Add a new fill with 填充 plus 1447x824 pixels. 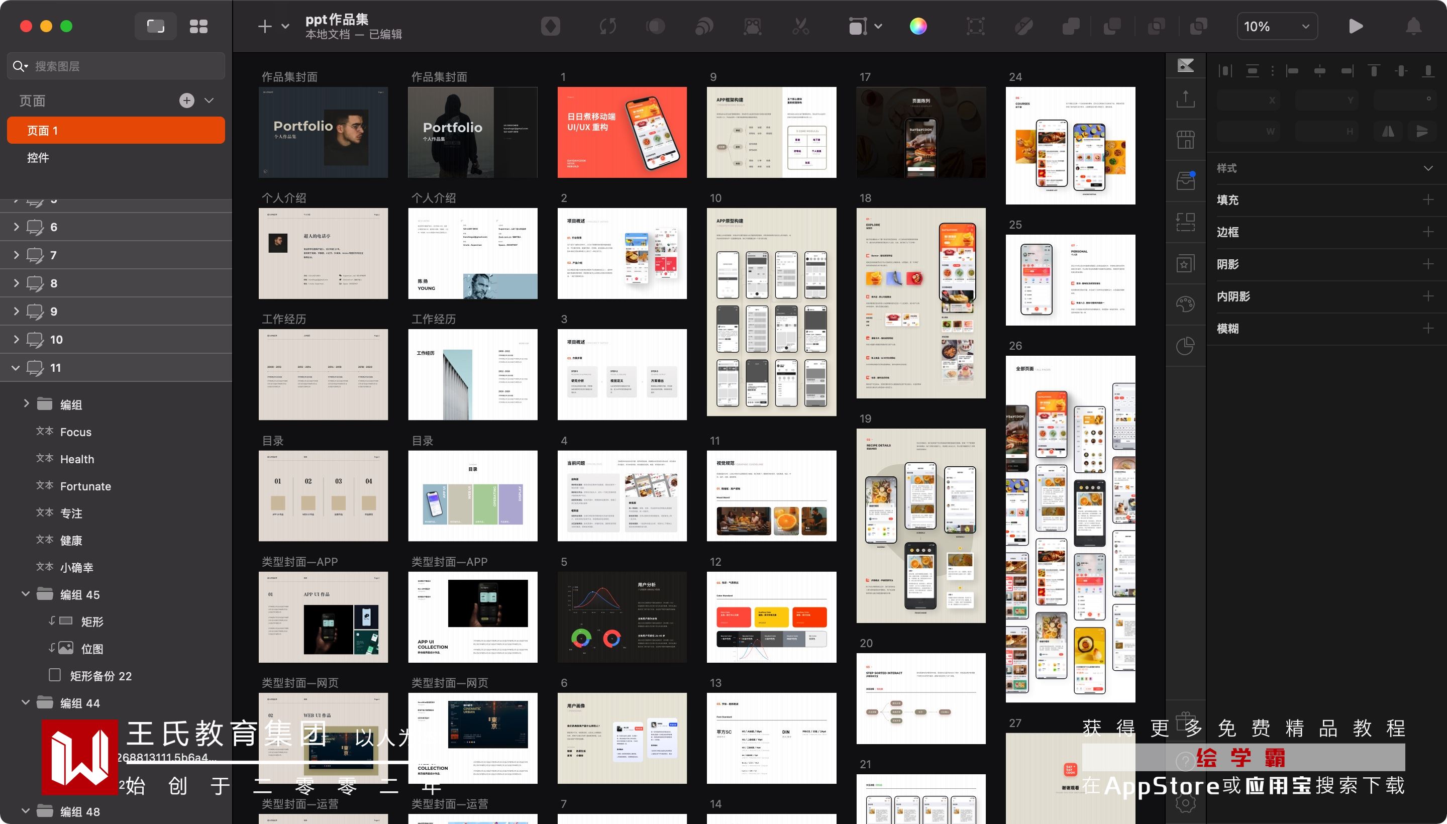click(x=1428, y=200)
